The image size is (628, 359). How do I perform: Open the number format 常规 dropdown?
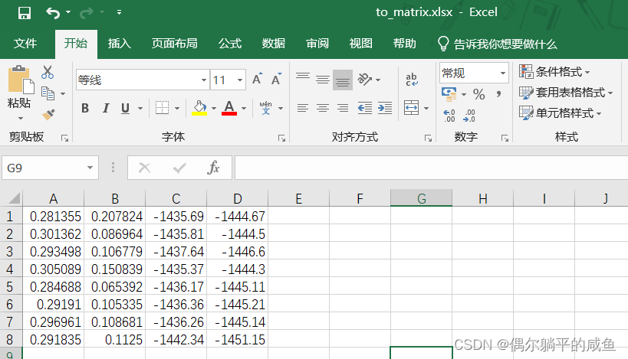pos(503,73)
